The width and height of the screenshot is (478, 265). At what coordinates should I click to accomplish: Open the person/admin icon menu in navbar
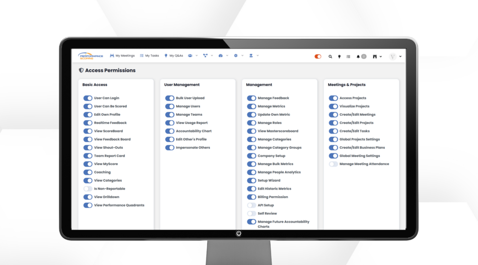click(x=251, y=56)
